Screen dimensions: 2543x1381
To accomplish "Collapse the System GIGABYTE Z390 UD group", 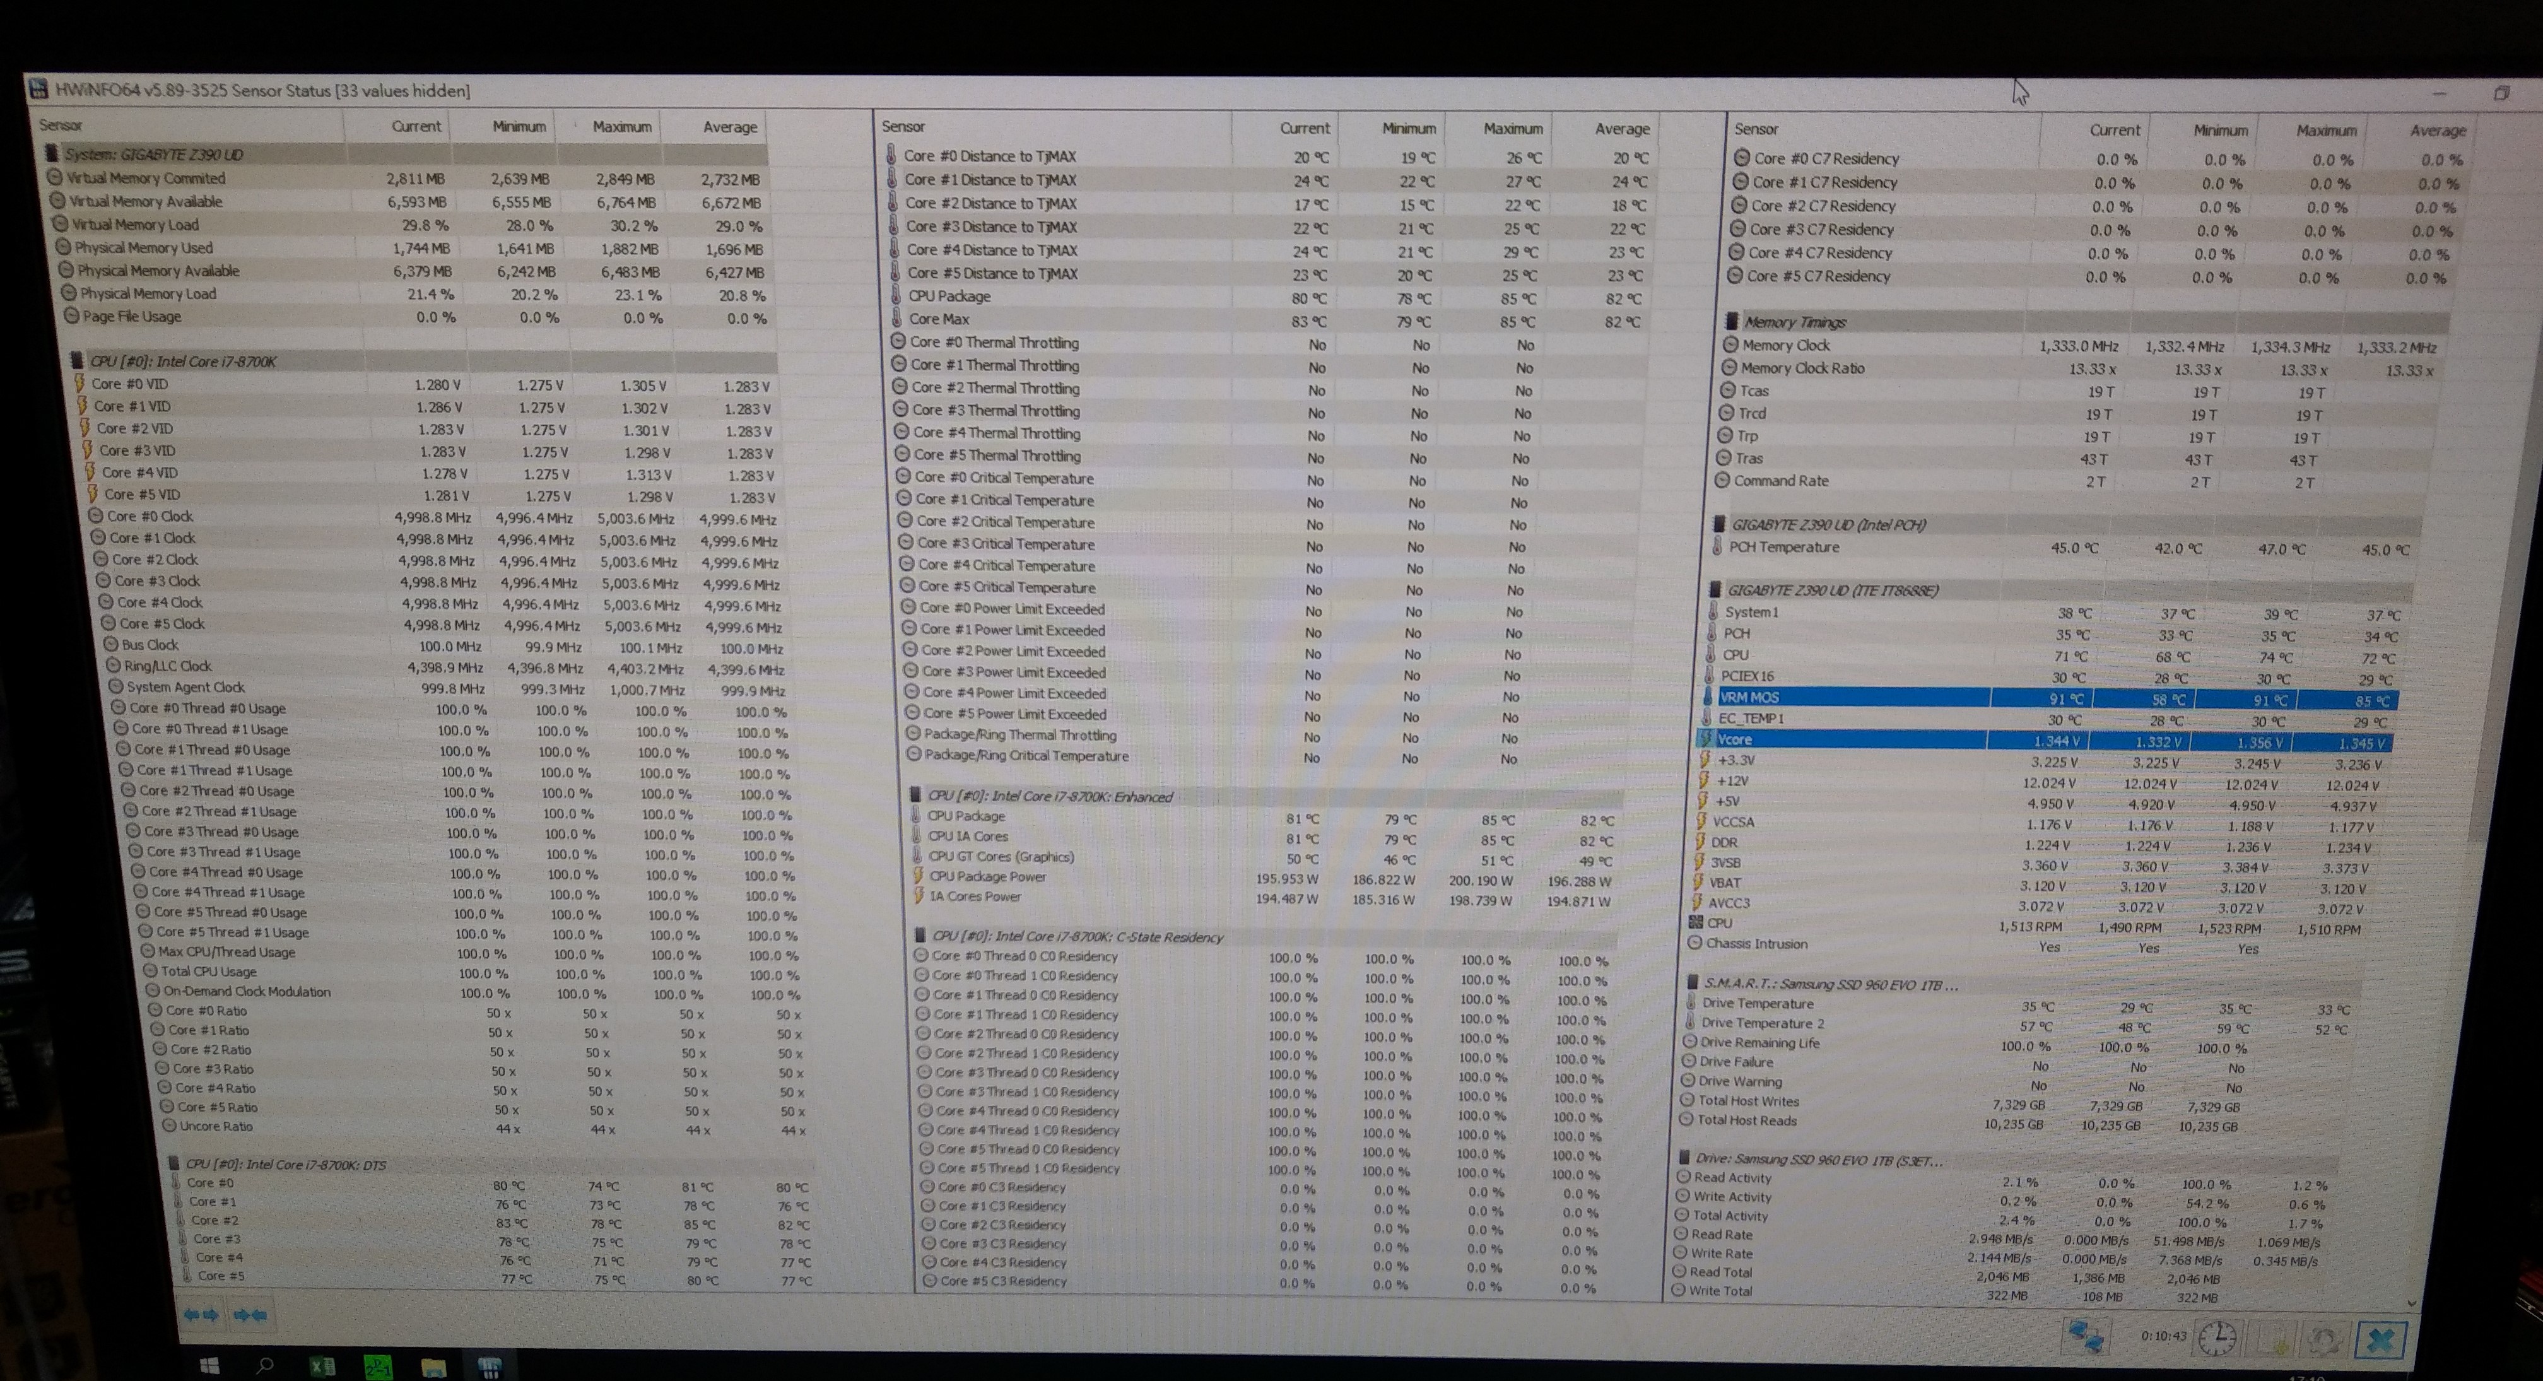I will pyautogui.click(x=153, y=154).
